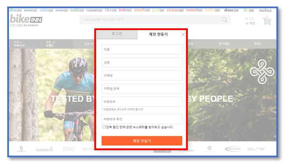Click the Garmin brand logo
The width and height of the screenshot is (290, 166).
point(45,149)
